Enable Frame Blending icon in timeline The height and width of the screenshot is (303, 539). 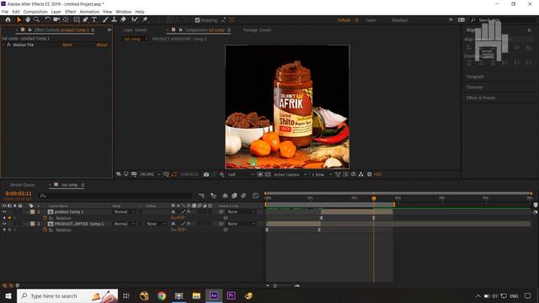234,195
